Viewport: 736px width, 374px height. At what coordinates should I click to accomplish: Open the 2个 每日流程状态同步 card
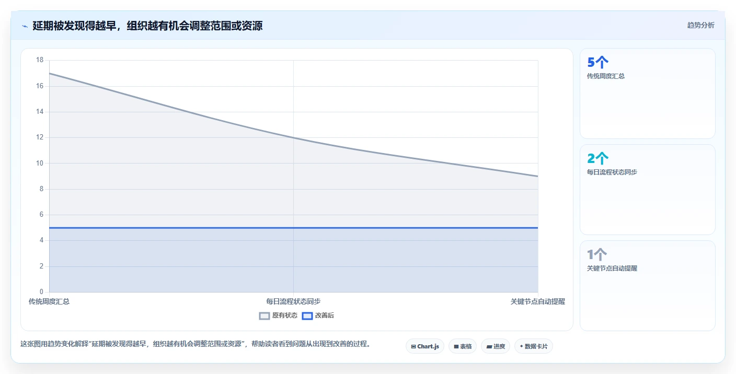[x=648, y=190]
